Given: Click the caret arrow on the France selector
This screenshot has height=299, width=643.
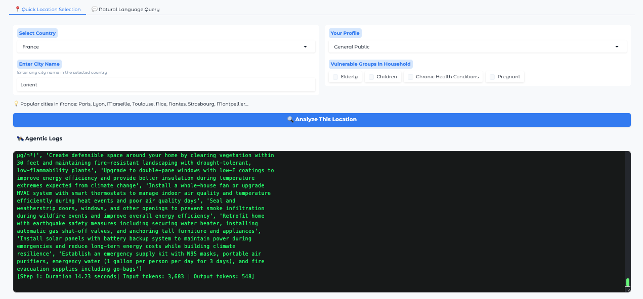Looking at the screenshot, I should pos(305,46).
